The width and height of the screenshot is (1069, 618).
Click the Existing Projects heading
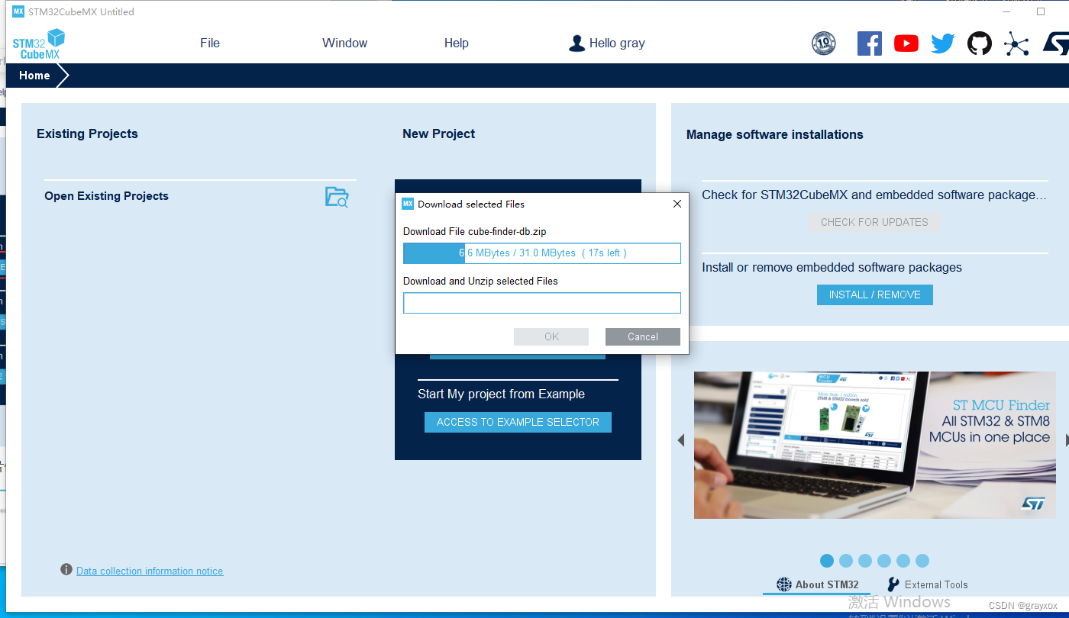tap(87, 134)
